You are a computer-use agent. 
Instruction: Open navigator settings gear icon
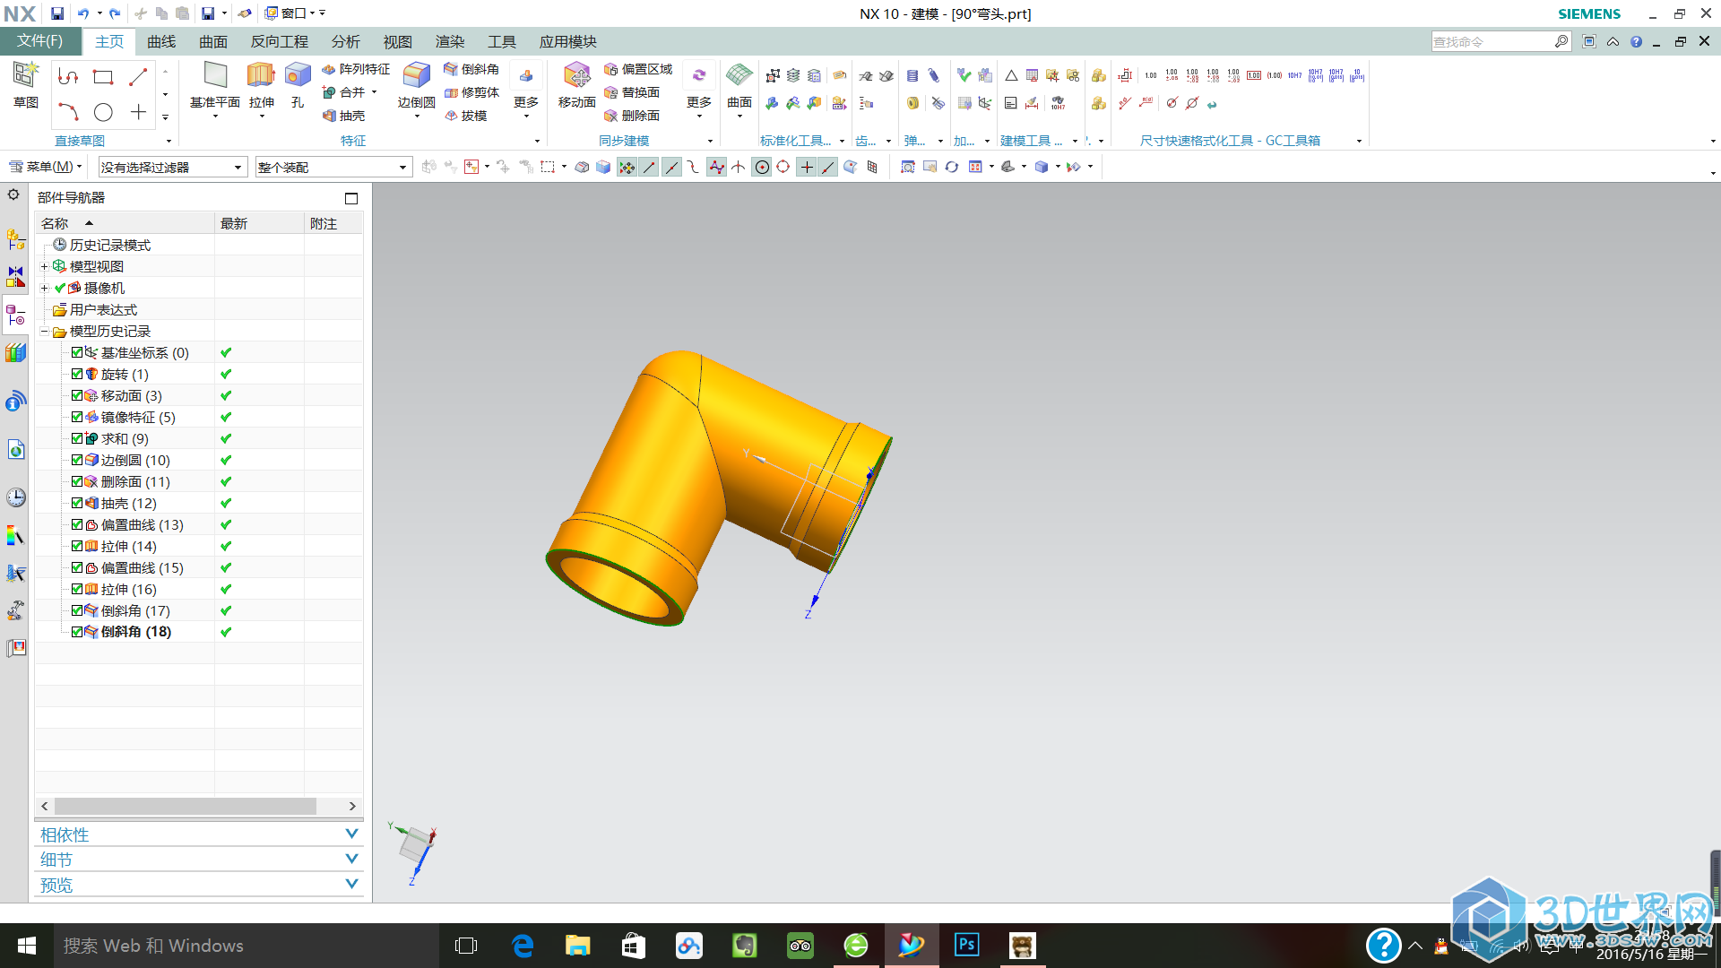13,194
